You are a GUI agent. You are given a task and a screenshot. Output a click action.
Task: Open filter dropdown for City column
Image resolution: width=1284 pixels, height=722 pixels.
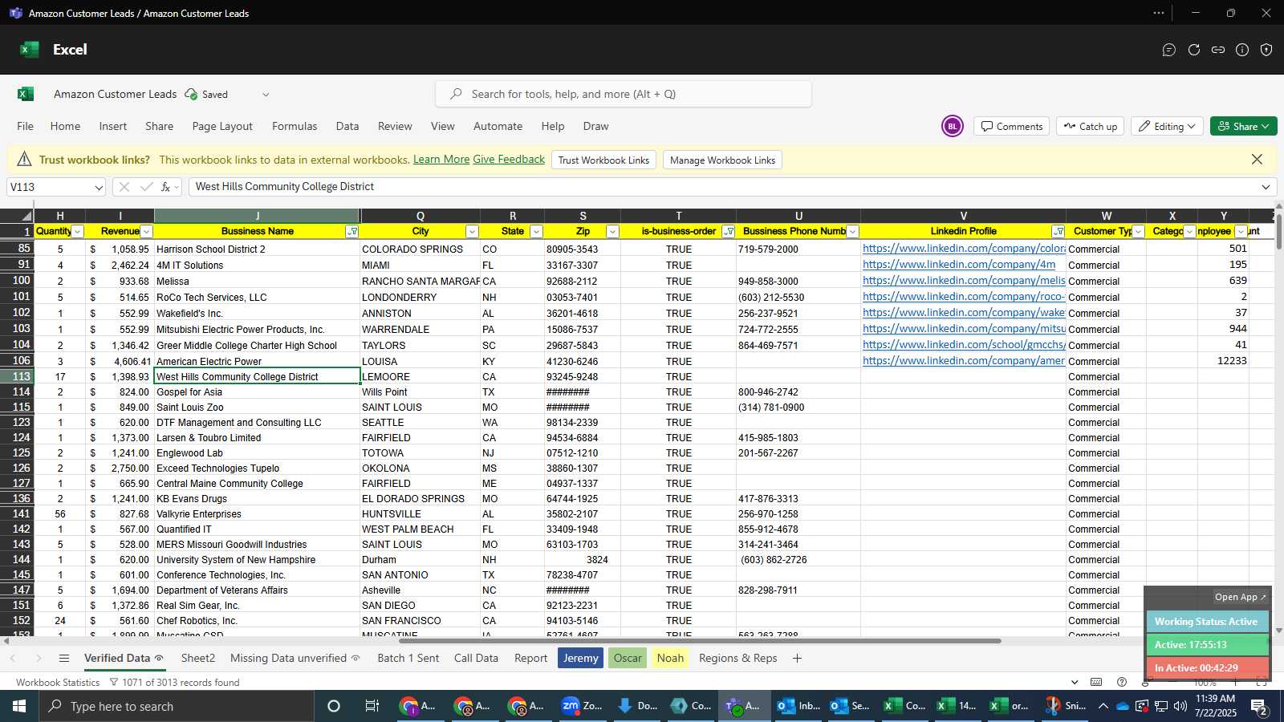[472, 232]
